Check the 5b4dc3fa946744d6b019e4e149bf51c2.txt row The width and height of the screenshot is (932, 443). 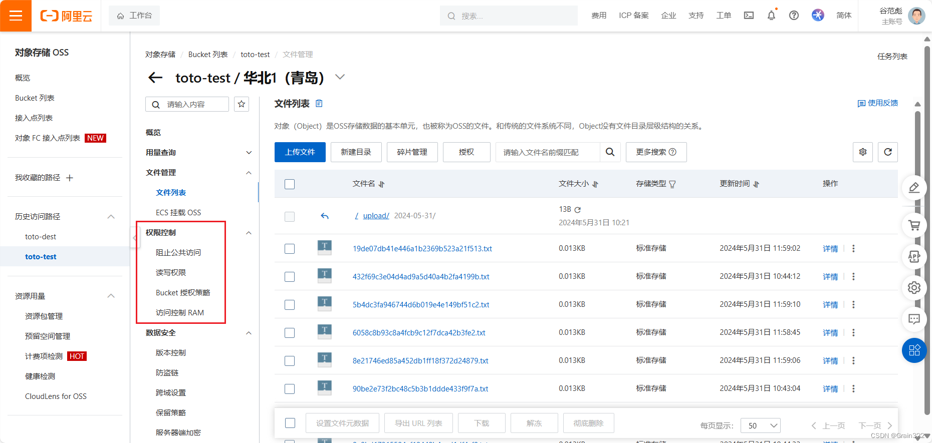point(290,305)
